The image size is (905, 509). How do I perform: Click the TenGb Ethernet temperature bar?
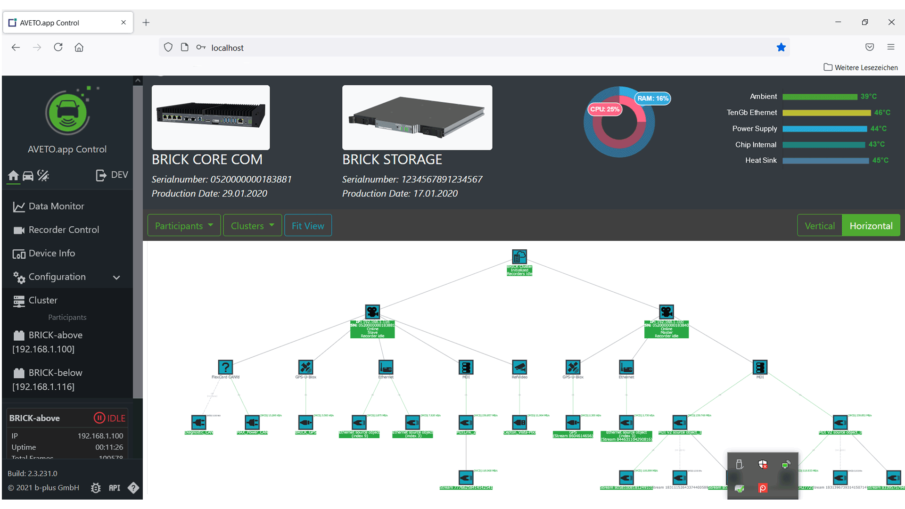[x=827, y=113]
